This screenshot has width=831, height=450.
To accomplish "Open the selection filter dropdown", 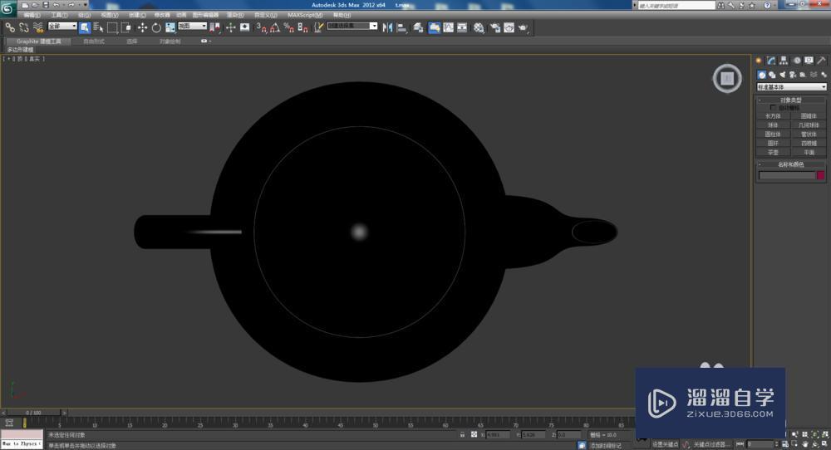I will (x=61, y=27).
